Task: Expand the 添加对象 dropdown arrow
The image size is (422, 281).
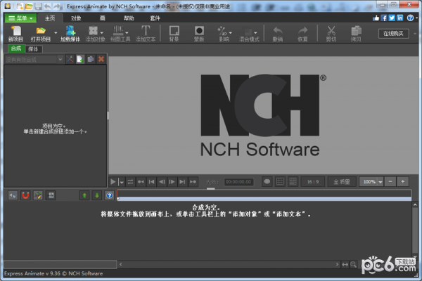Action: pos(102,33)
